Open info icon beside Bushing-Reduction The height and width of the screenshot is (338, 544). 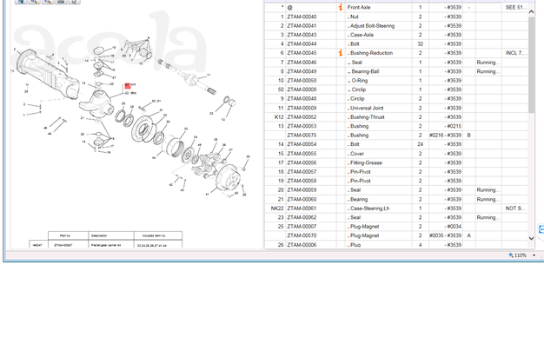341,53
